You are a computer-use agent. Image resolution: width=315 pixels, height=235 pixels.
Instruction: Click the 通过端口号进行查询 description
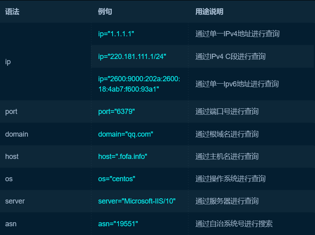pos(227,112)
